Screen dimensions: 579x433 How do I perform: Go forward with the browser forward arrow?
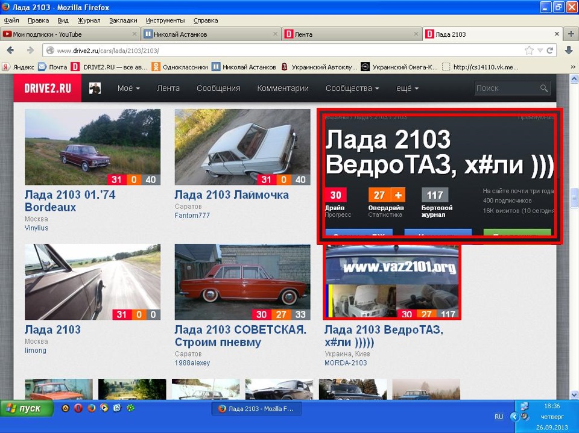click(x=30, y=51)
